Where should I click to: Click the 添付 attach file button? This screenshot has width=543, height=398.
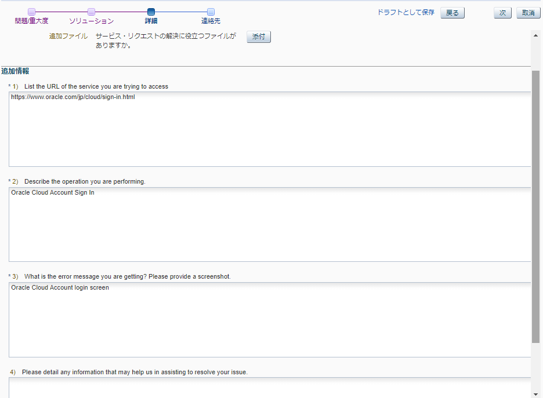(259, 36)
